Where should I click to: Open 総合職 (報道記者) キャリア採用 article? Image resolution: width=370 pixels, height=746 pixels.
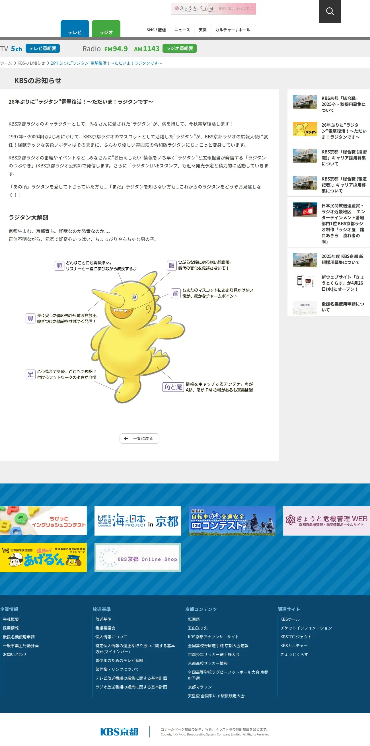(344, 185)
